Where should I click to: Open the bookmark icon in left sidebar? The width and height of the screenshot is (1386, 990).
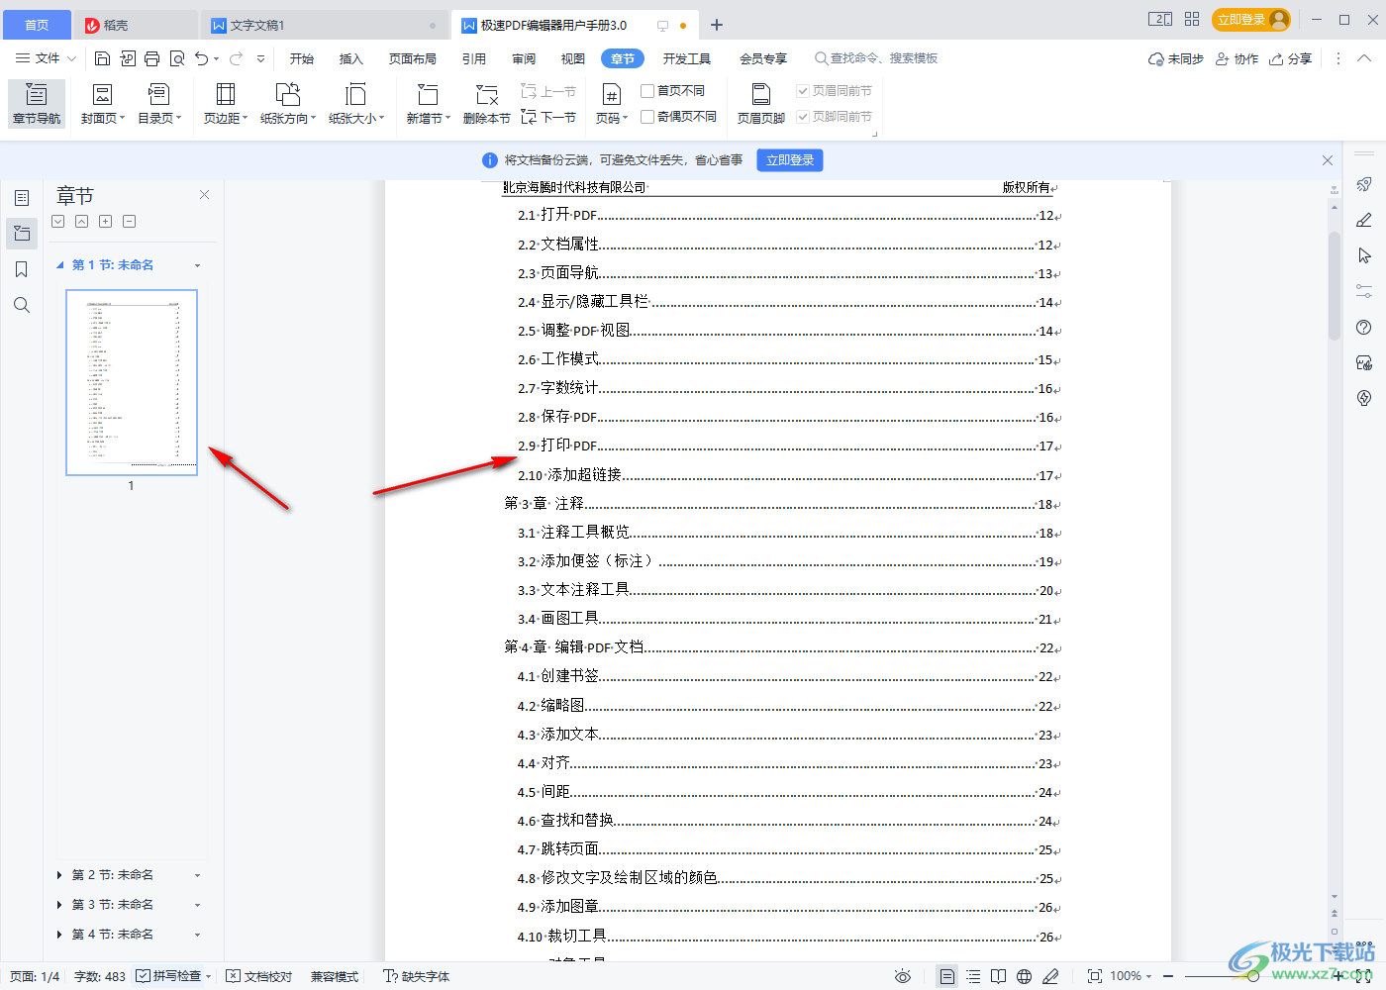(22, 269)
